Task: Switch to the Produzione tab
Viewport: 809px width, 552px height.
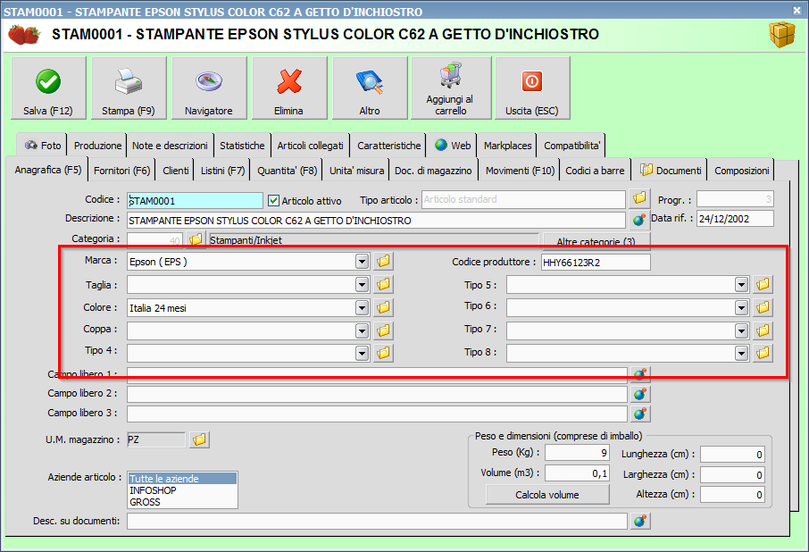Action: coord(97,146)
